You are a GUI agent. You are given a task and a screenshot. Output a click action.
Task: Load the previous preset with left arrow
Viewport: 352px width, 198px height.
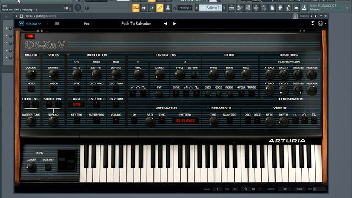166,24
